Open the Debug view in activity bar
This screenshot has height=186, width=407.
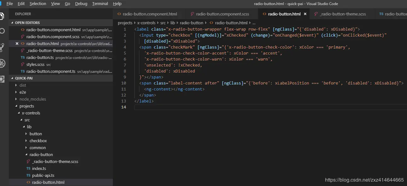coord(2,63)
